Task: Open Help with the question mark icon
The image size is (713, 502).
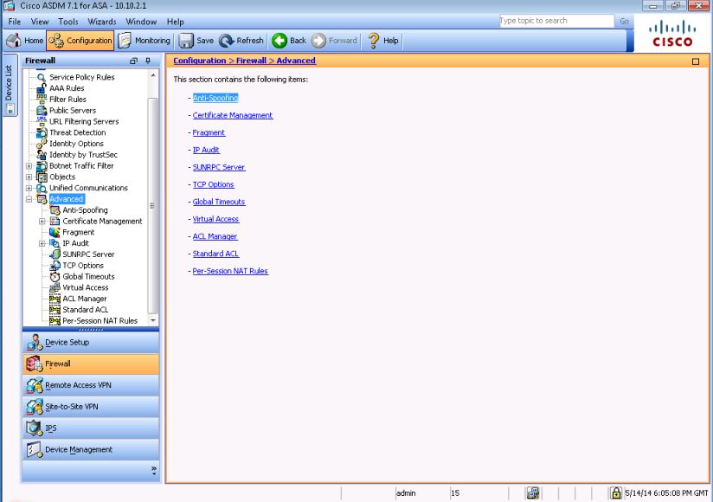Action: [x=374, y=41]
